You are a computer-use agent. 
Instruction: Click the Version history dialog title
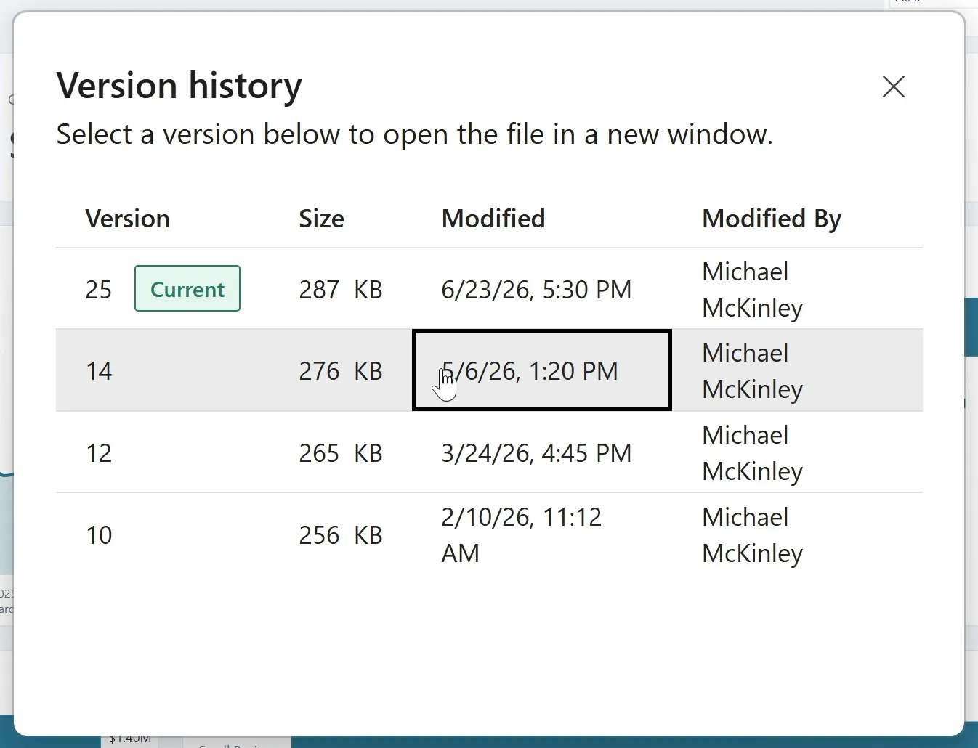click(x=179, y=86)
